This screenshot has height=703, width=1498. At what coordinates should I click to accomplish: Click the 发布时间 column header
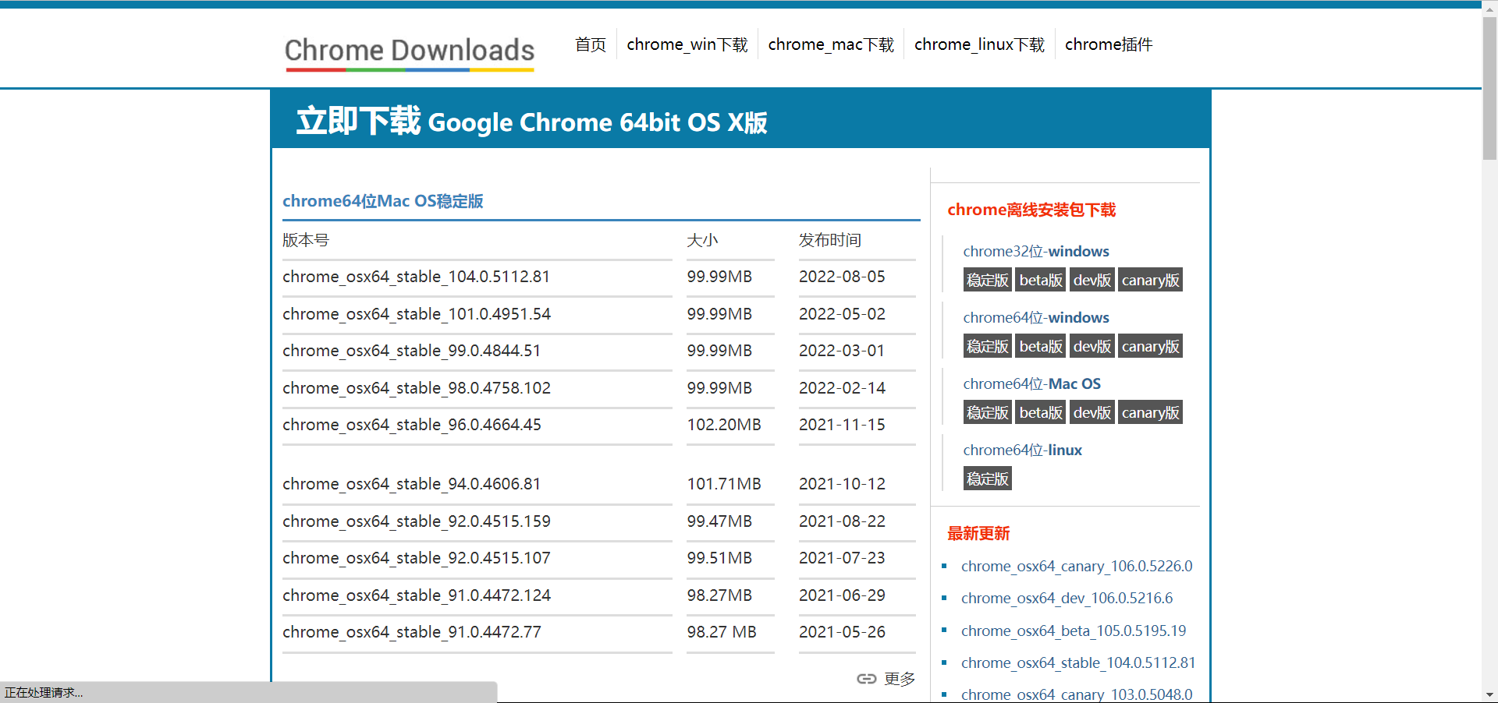pos(830,240)
